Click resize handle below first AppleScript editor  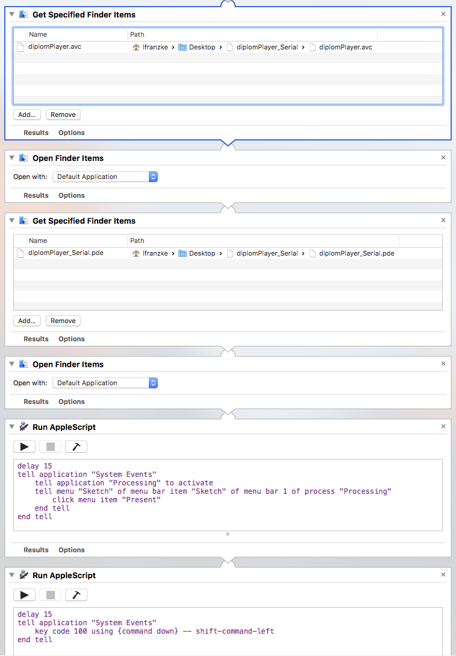[228, 534]
